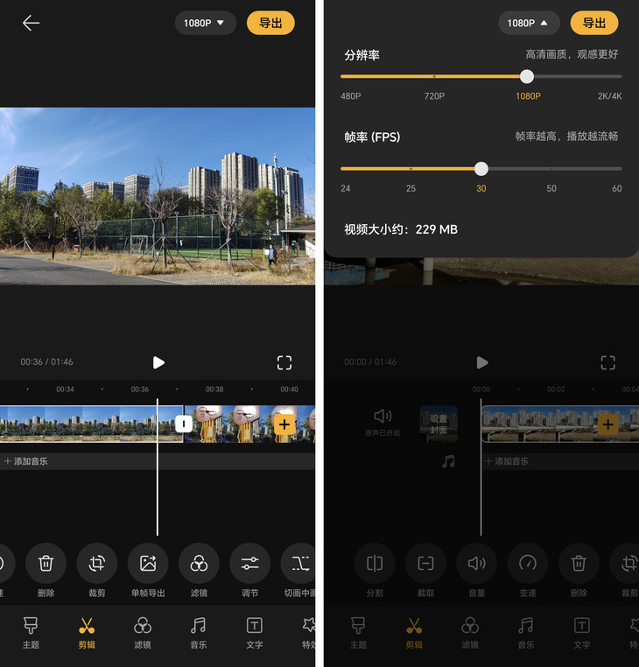Tap the 设置封面 set cover thumbnail
The image size is (639, 667).
(439, 425)
